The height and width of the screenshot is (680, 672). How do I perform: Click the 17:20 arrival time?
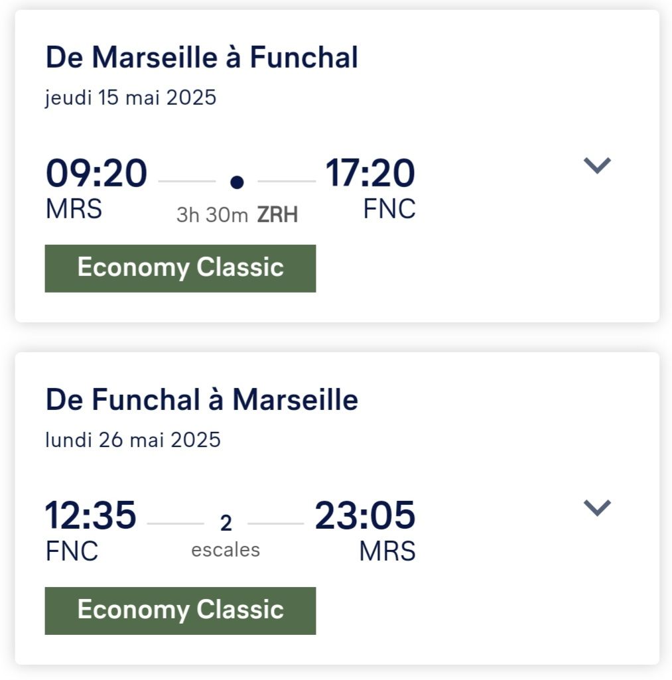(x=370, y=173)
